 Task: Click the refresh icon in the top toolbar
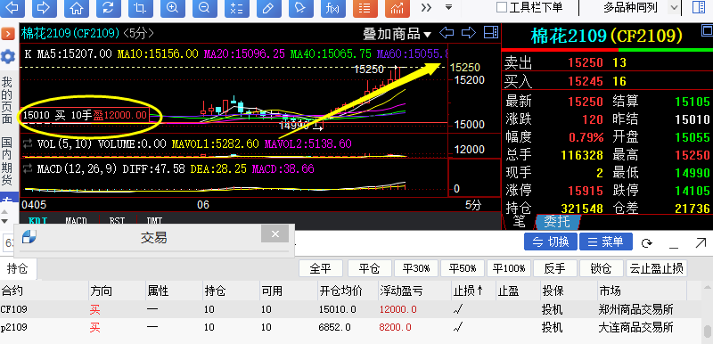108,8
